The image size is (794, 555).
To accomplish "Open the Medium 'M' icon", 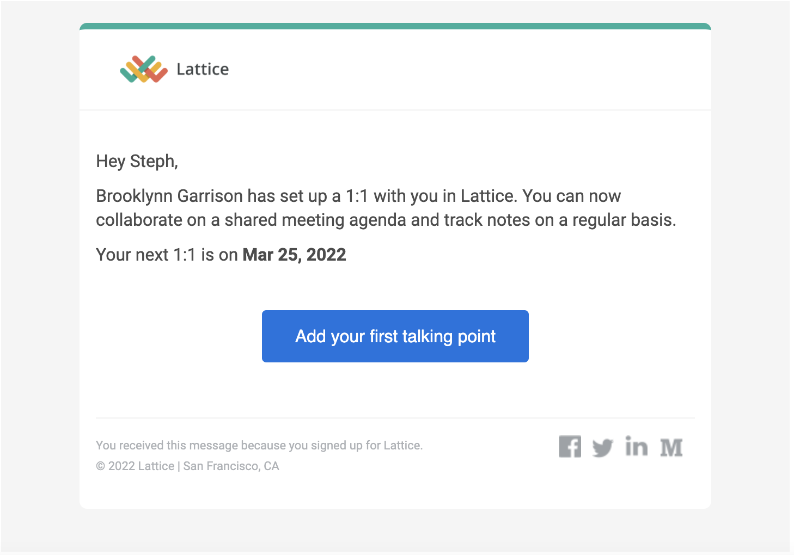I will tap(671, 448).
